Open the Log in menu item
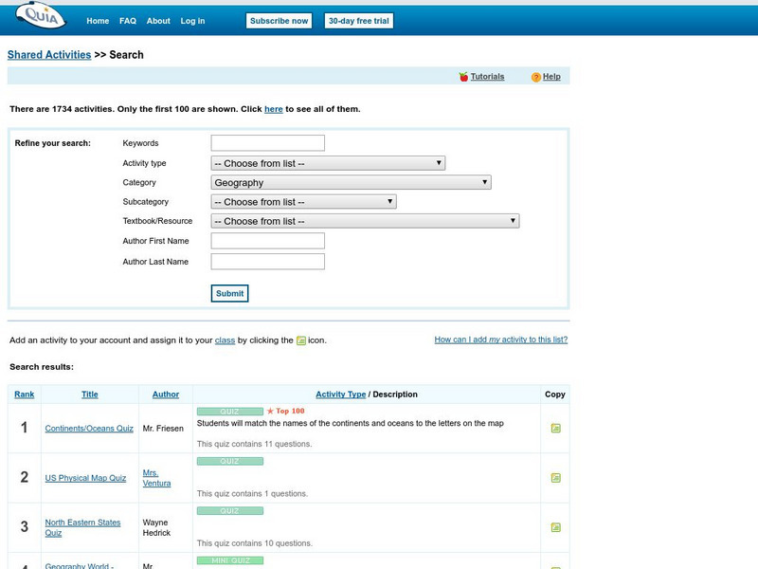Viewport: 758px width, 569px height. point(191,20)
